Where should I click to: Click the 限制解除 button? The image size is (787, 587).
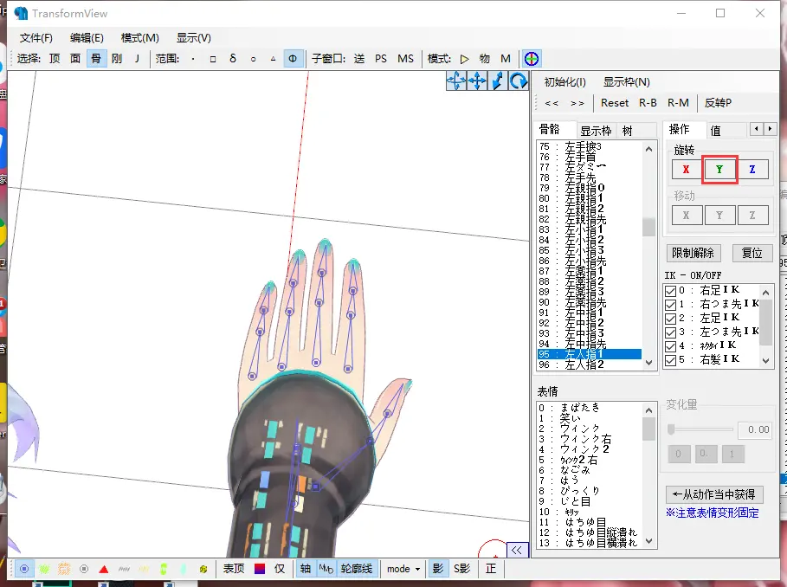(693, 253)
